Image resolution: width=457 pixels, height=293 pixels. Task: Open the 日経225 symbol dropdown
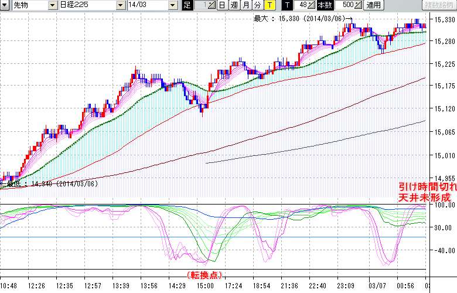click(x=120, y=5)
